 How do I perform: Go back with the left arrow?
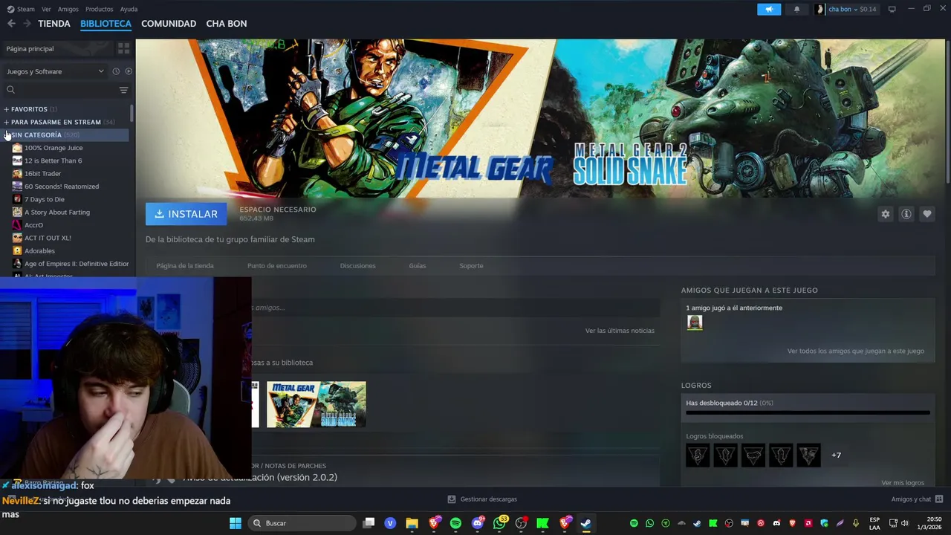[11, 24]
